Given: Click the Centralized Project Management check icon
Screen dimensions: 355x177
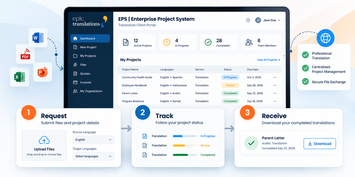Looking at the screenshot, I should [x=305, y=68].
